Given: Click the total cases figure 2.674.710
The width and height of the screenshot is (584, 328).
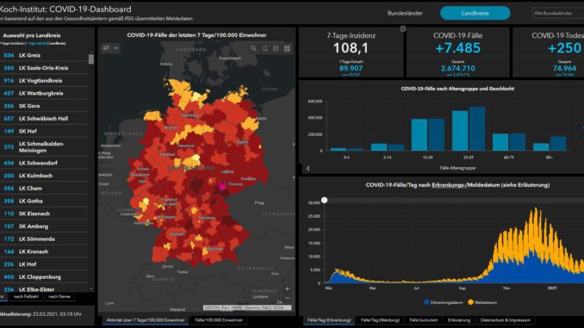Looking at the screenshot, I should click(457, 69).
